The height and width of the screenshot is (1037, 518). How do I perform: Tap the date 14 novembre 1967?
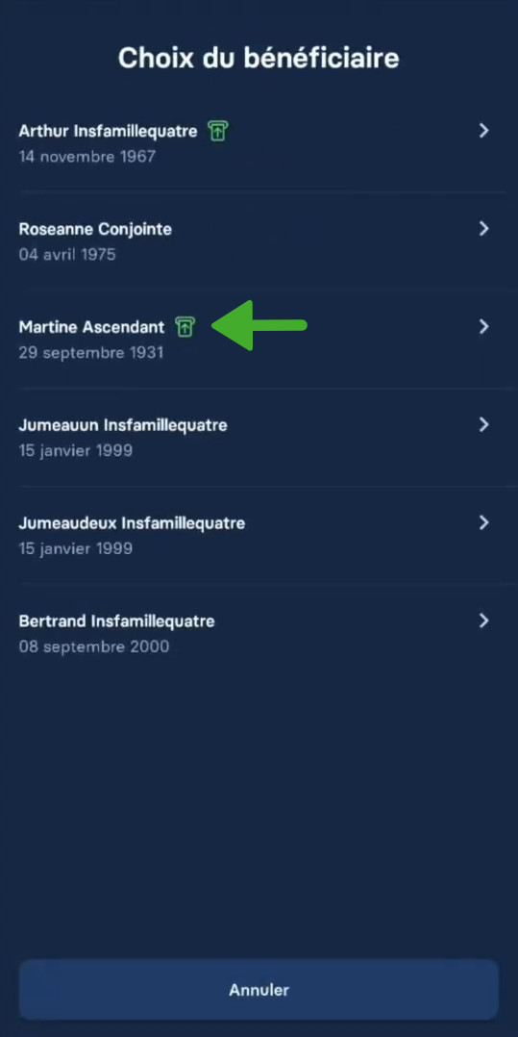point(87,157)
